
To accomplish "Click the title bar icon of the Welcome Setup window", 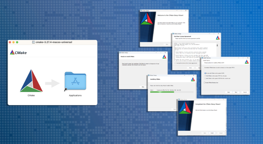I will pyautogui.click(x=141, y=11).
